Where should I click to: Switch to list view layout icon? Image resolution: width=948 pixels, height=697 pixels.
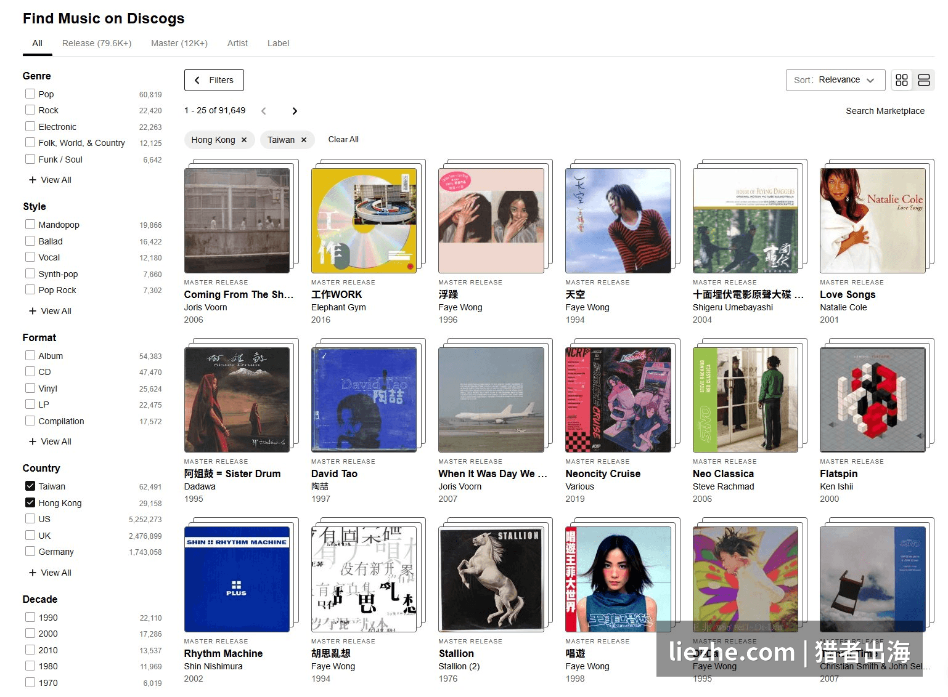coord(923,80)
